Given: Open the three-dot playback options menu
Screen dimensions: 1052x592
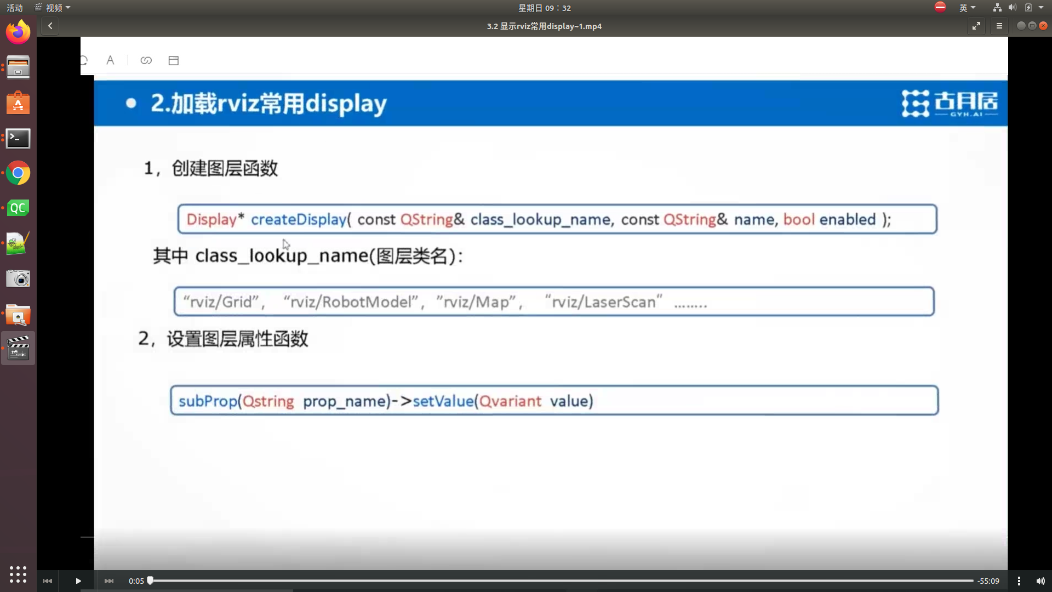Looking at the screenshot, I should coord(1019,581).
